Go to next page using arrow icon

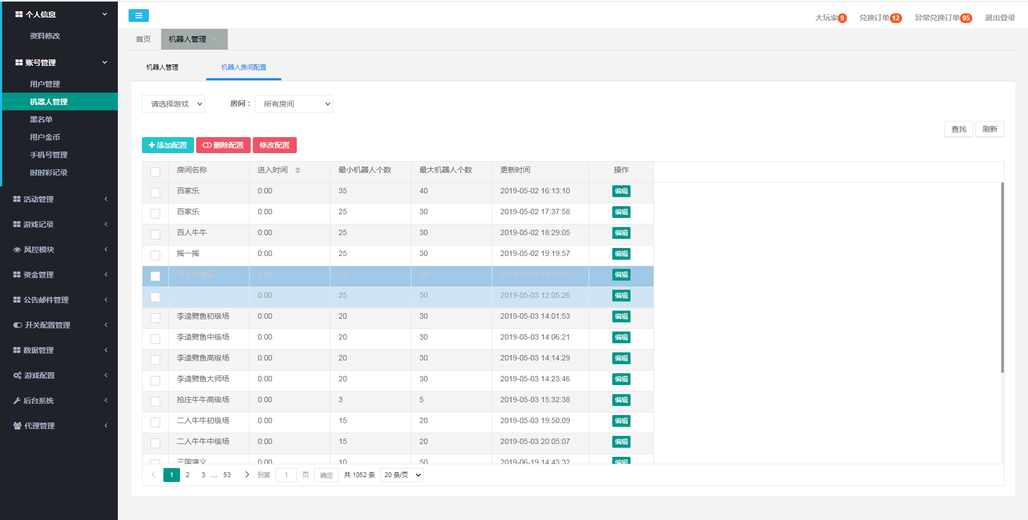(x=247, y=474)
